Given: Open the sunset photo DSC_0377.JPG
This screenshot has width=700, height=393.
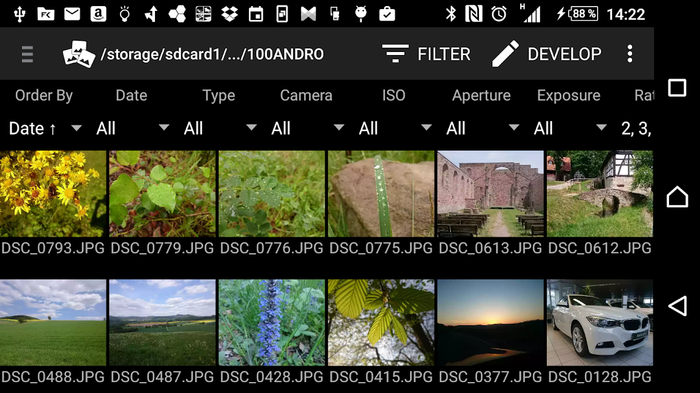Looking at the screenshot, I should tap(490, 322).
